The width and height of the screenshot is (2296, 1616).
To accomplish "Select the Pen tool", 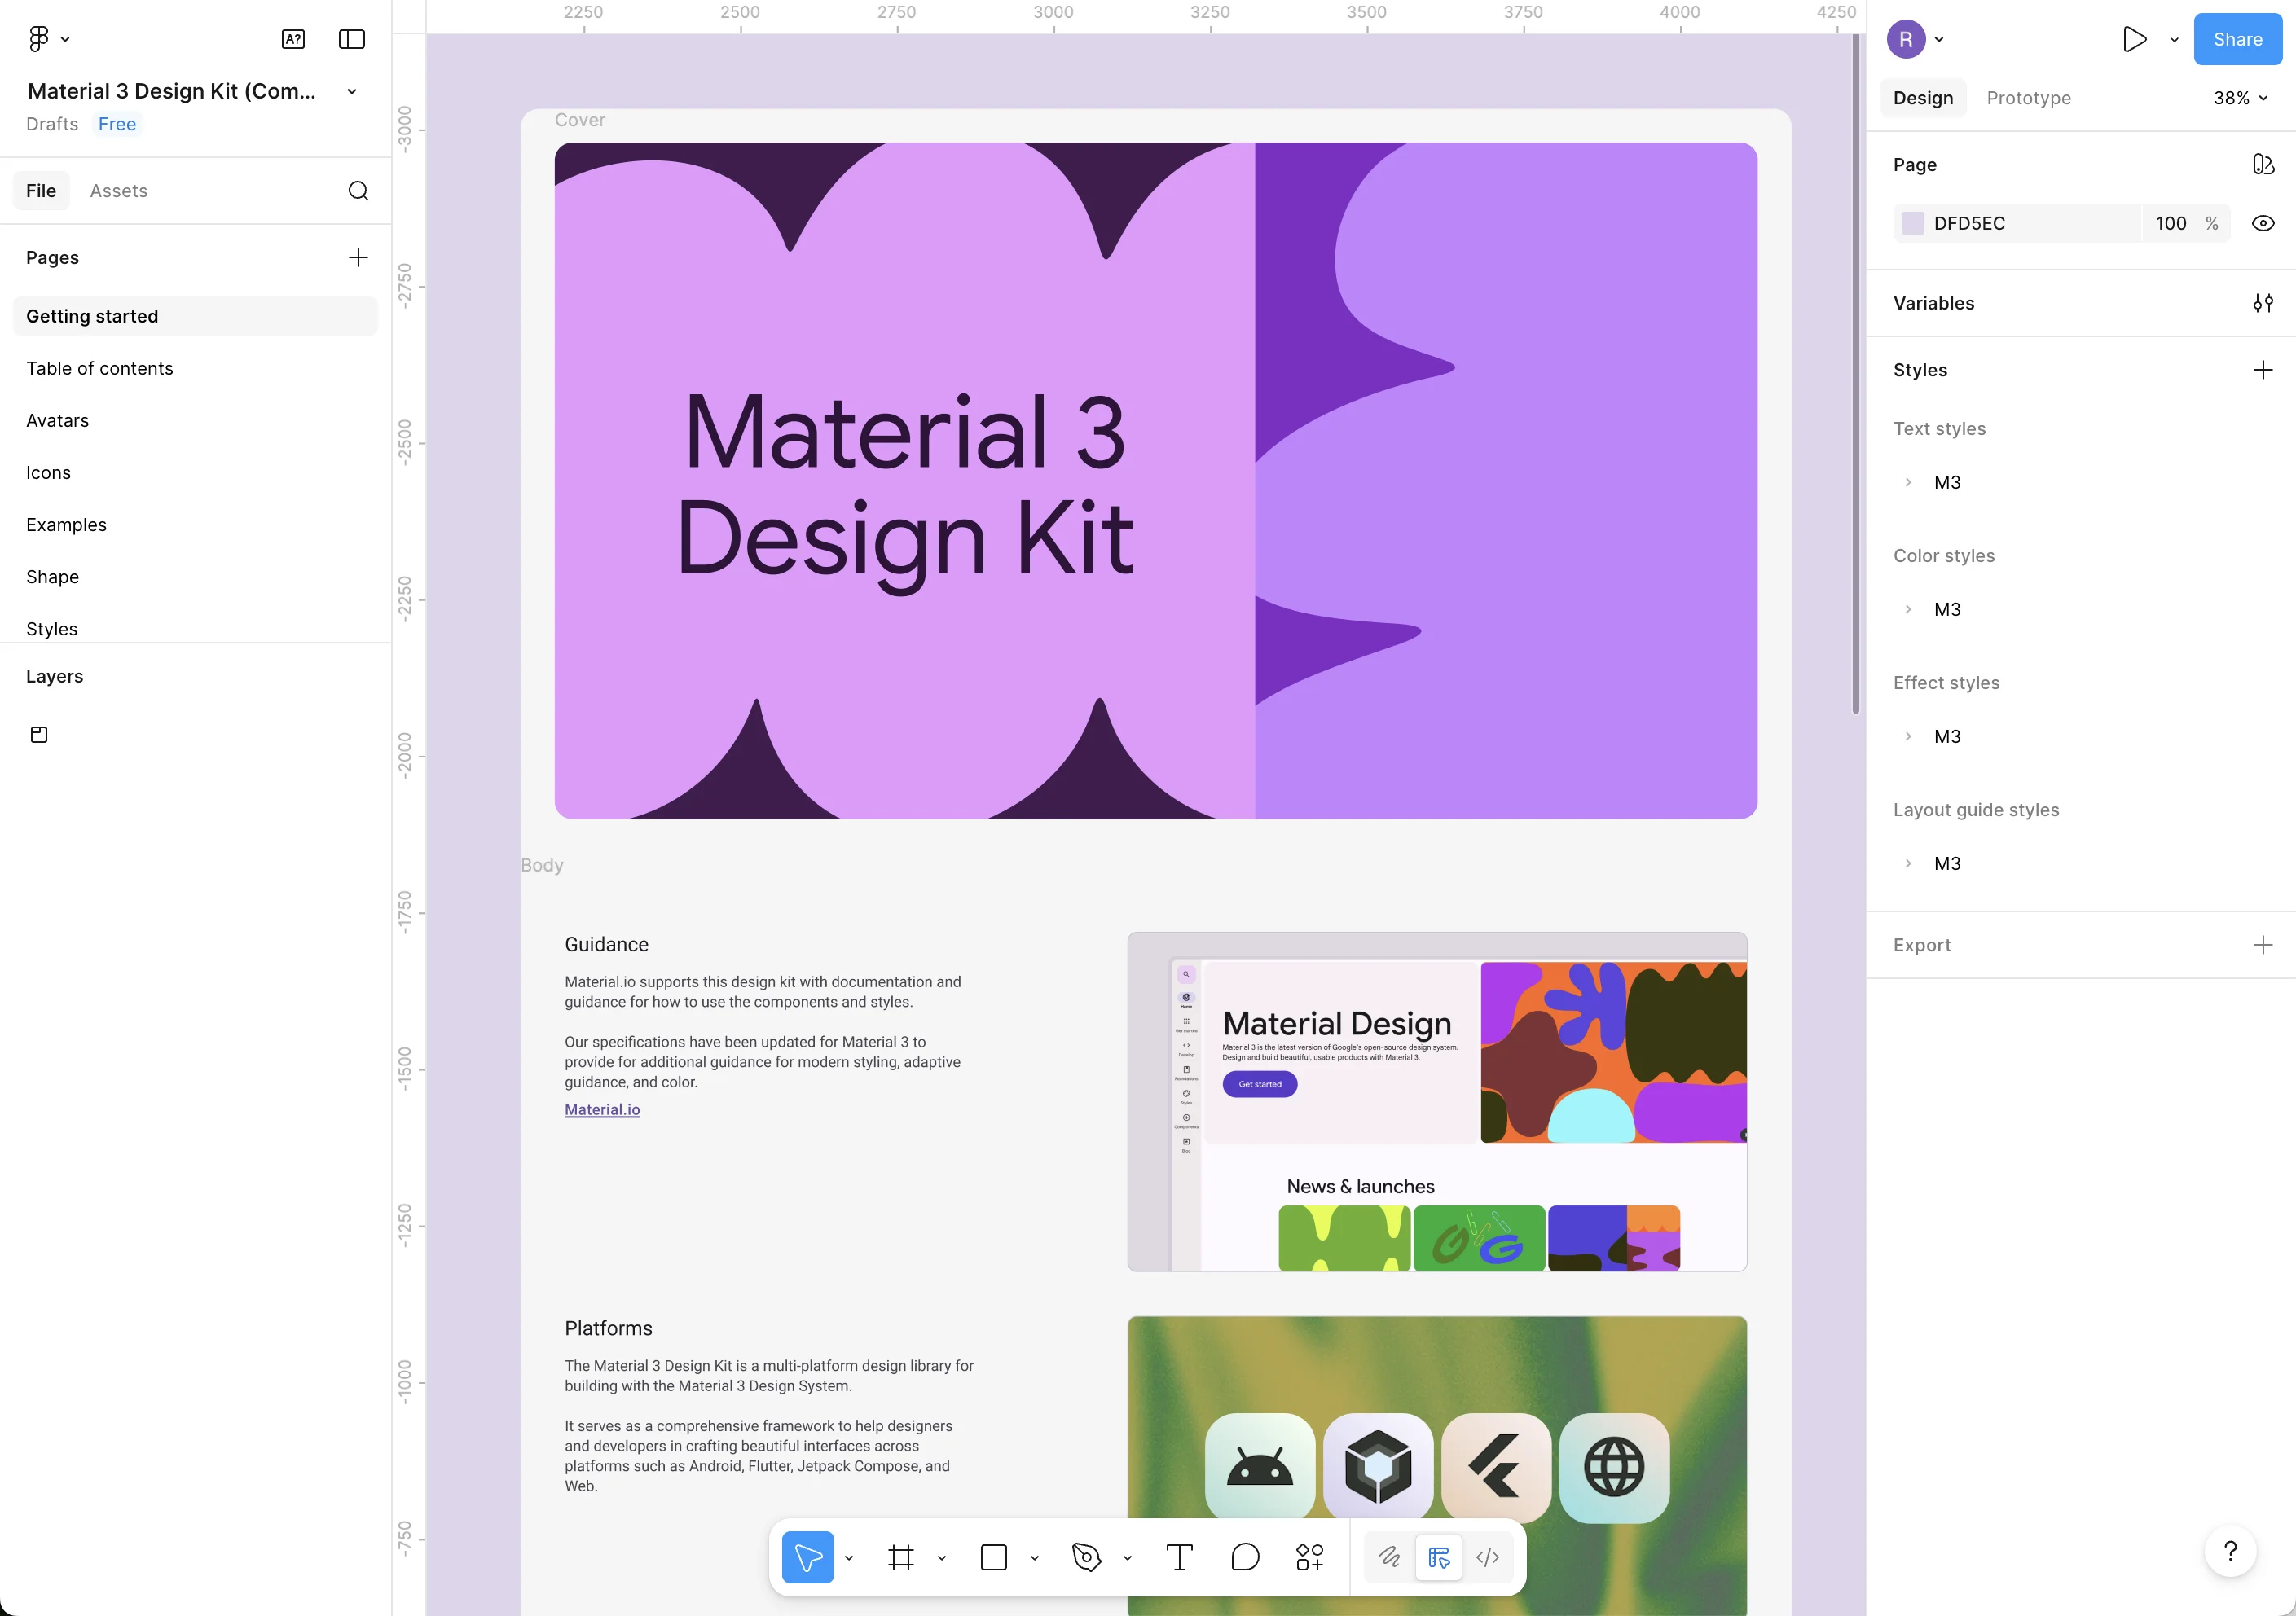I will (x=1086, y=1557).
